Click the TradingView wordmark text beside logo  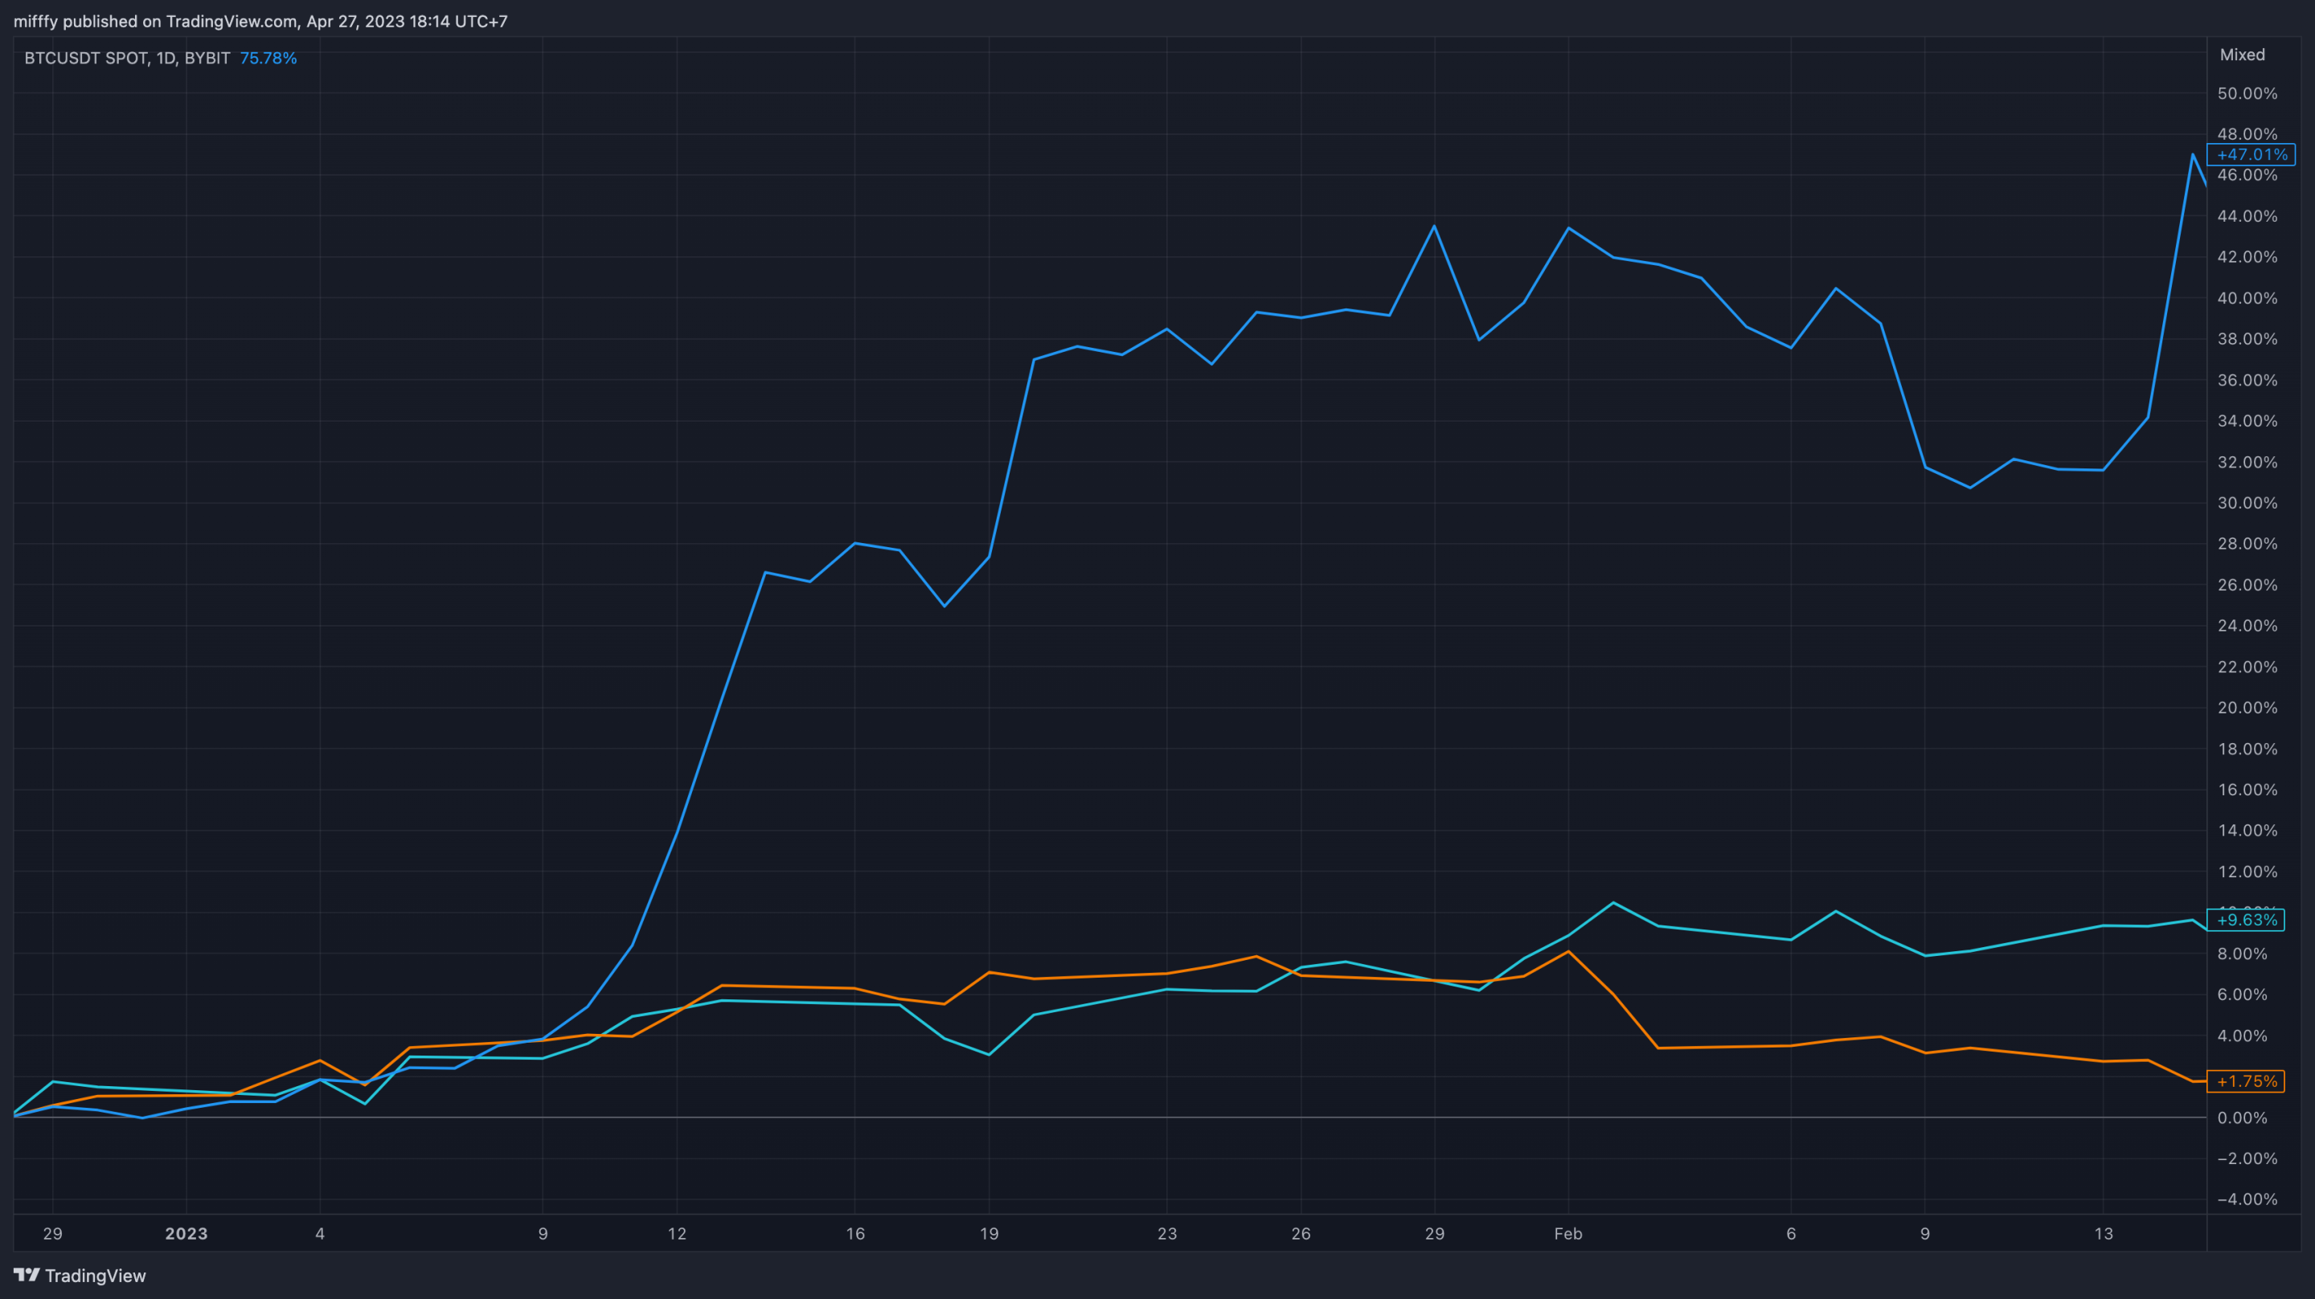point(96,1276)
